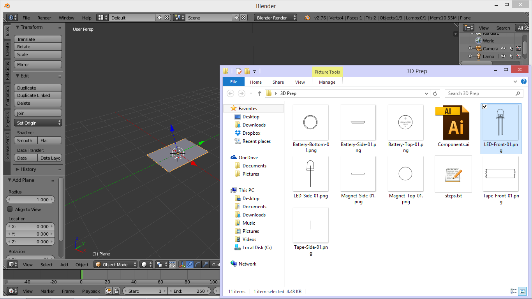Screen dimensions: 532x299
Task: Click Explorer refresh button
Action: click(436, 93)
